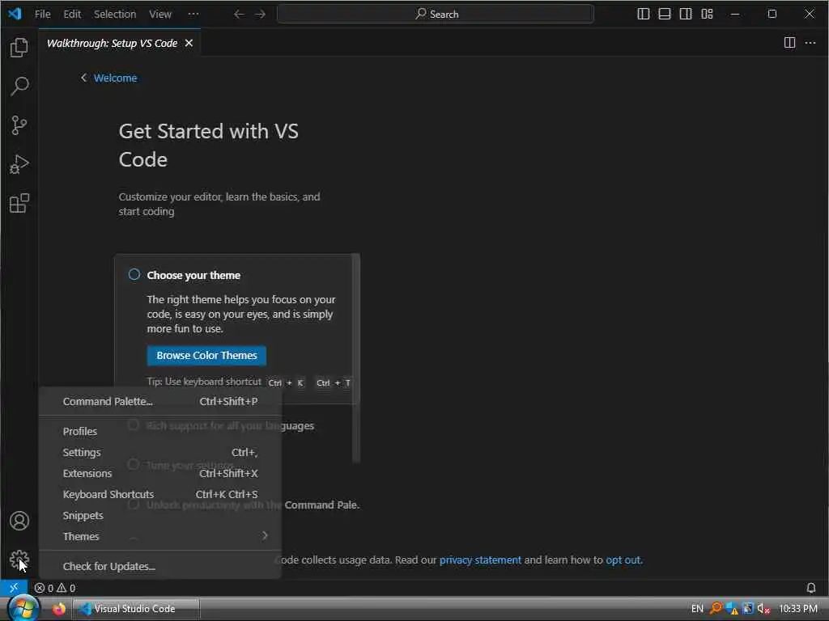
Task: Choose Command Palette from manage menu
Action: [x=160, y=401]
